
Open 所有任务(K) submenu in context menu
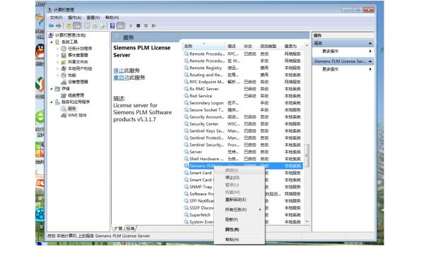tap(240, 210)
